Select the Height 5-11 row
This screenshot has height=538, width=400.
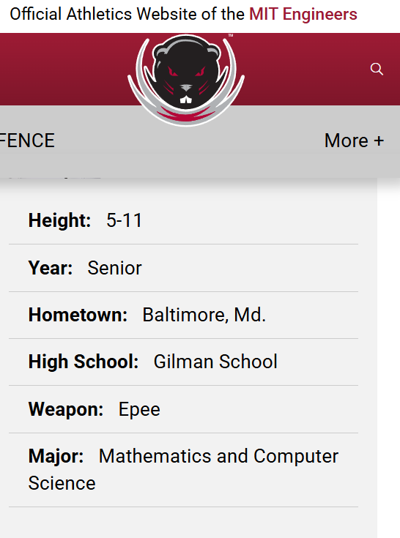(x=183, y=220)
